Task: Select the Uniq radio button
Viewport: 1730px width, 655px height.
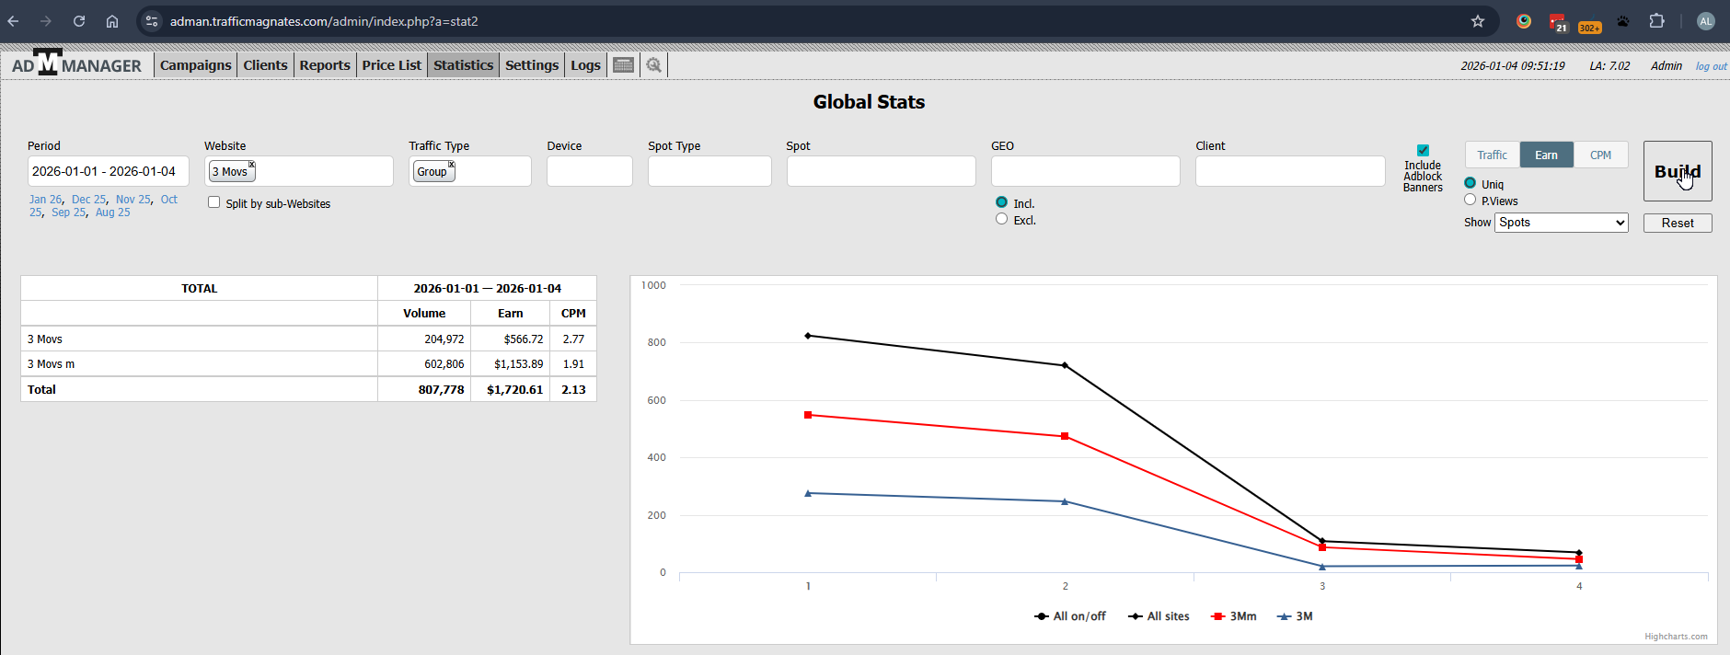Action: point(1470,183)
